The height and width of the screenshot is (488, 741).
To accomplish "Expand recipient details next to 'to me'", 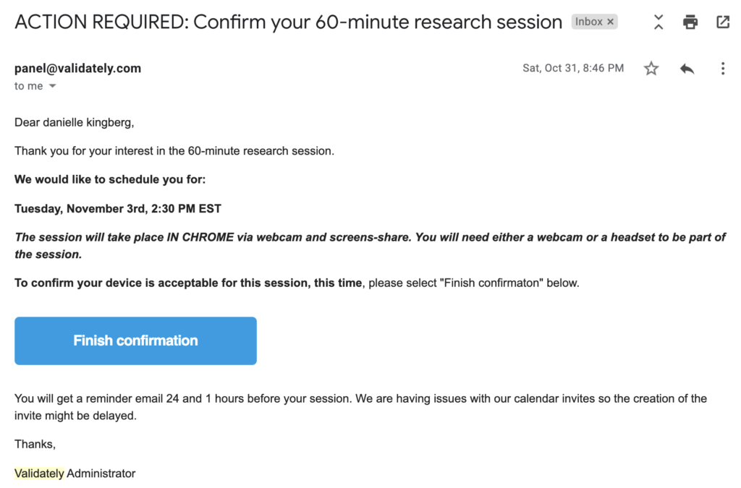I will click(x=52, y=86).
